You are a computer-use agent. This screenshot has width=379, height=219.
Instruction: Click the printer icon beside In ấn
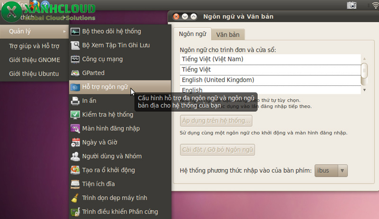75,101
